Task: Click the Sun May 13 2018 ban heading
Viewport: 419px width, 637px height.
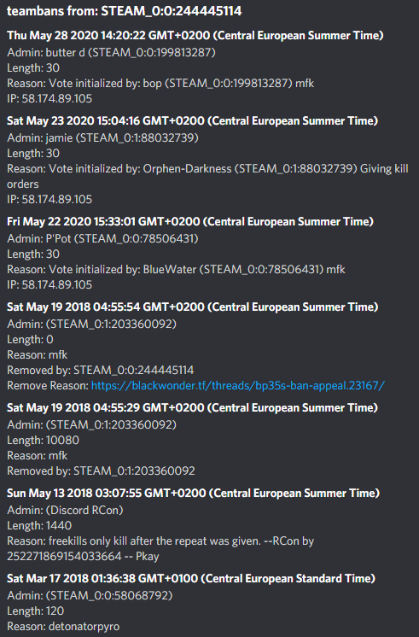Action: click(x=193, y=493)
